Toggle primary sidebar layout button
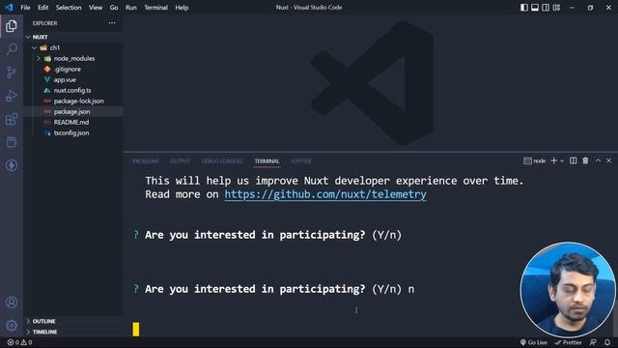618x348 pixels. point(524,8)
